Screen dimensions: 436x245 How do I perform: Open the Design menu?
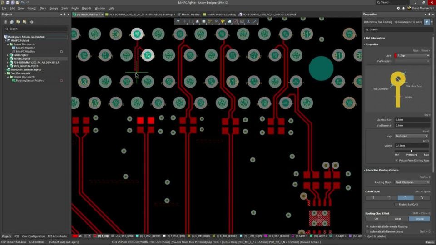point(54,8)
